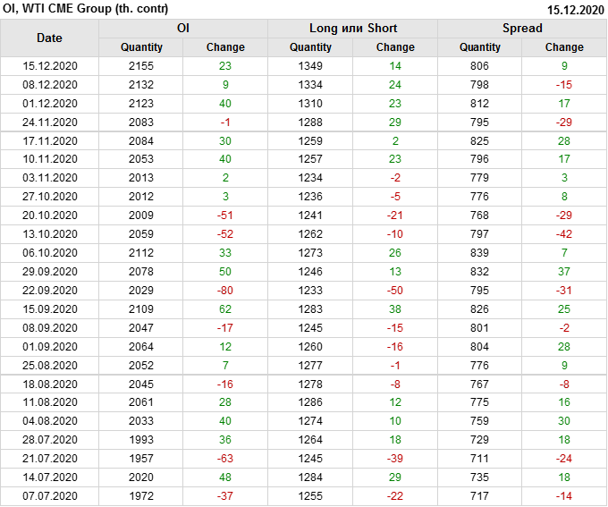Select the 22.09.2020 date cell
Viewport: 608px width, 507px height.
pos(50,291)
